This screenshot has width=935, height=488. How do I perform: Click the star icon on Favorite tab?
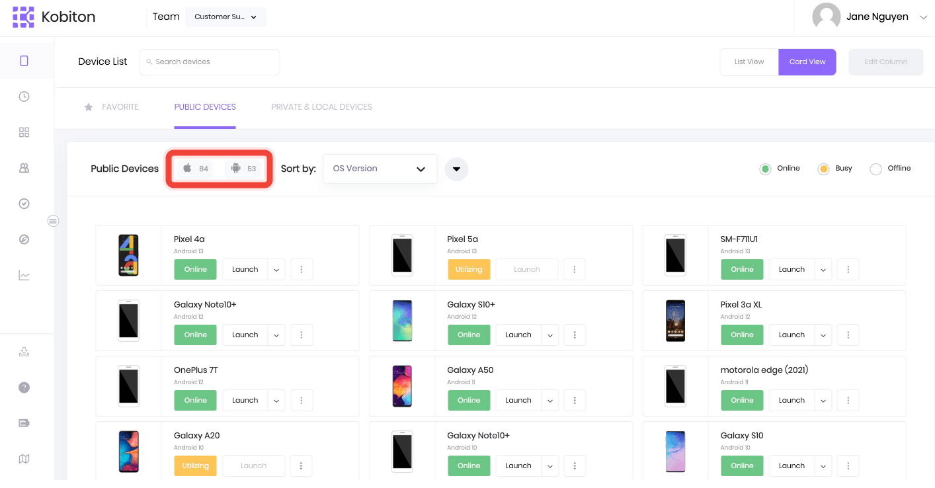(89, 107)
